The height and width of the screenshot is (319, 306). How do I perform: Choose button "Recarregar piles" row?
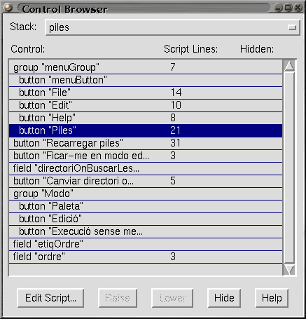click(146, 143)
